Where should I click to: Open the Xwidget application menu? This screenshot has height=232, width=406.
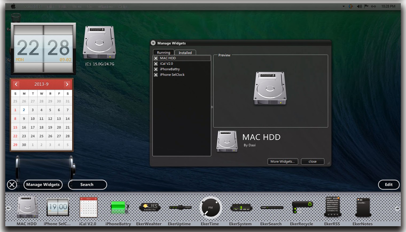32,6
